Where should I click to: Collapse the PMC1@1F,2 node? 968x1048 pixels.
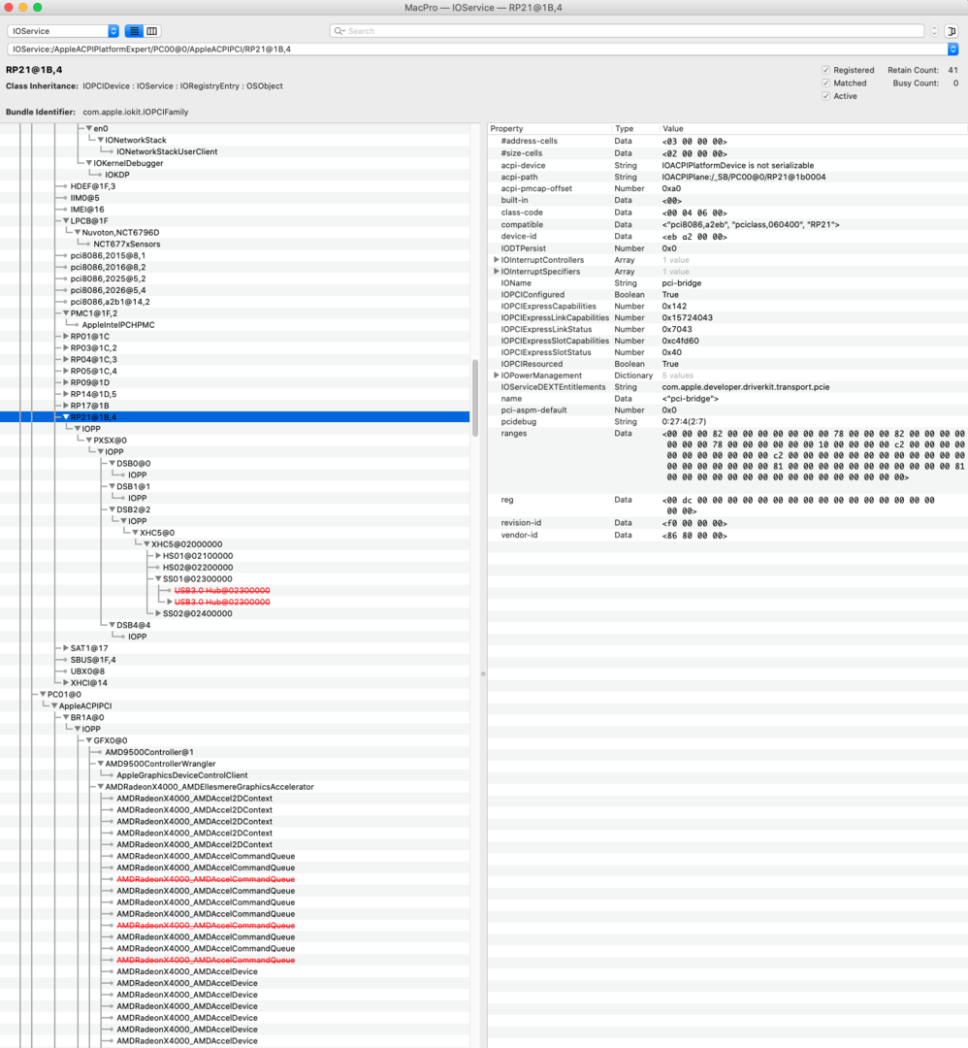[65, 313]
